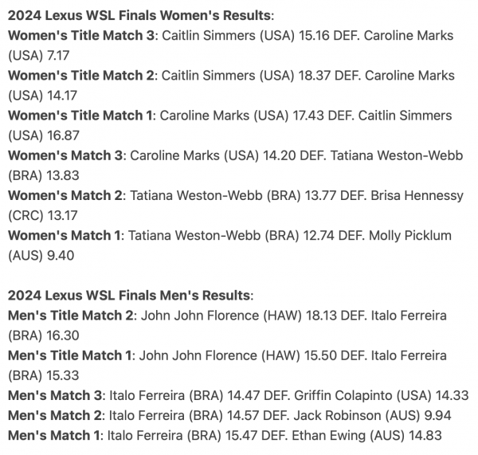Click the 'Women's Match 3' label
The image size is (478, 455).
(x=65, y=155)
